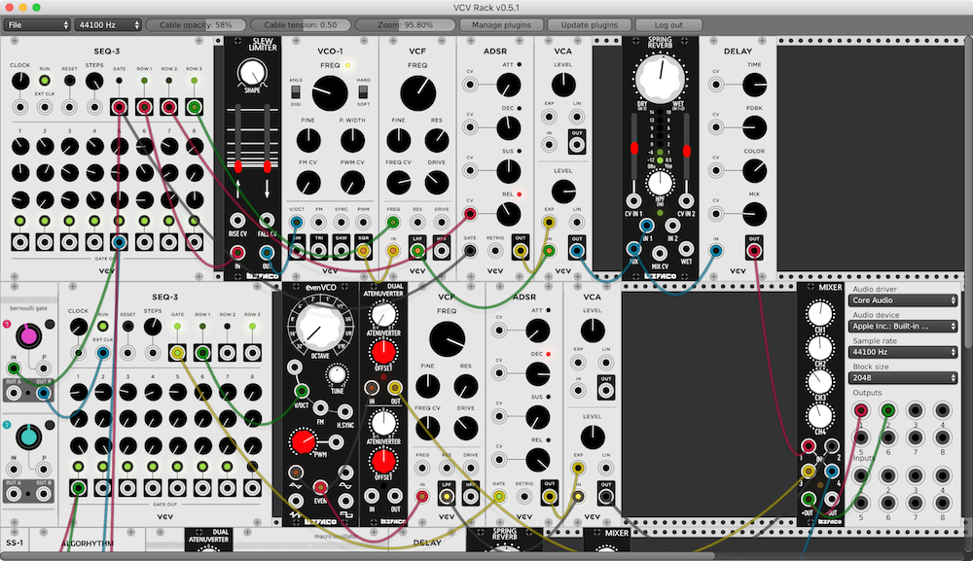Image resolution: width=973 pixels, height=561 pixels.
Task: Adjust the Zoom slider in the toolbar
Action: (x=405, y=25)
